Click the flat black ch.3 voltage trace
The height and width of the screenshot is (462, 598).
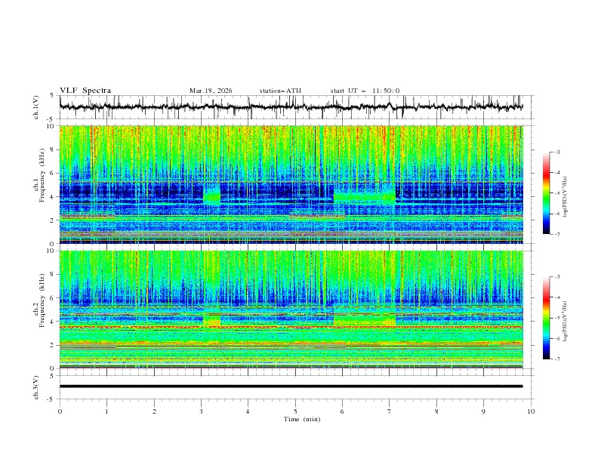291,387
